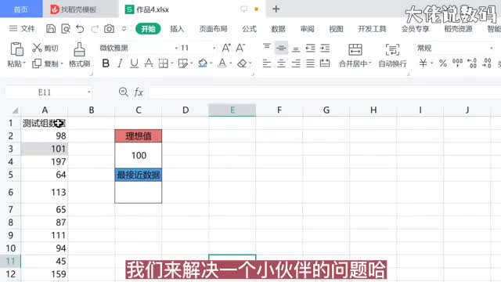Switch to 插入 Insert tab
501x282 pixels.
pos(177,29)
